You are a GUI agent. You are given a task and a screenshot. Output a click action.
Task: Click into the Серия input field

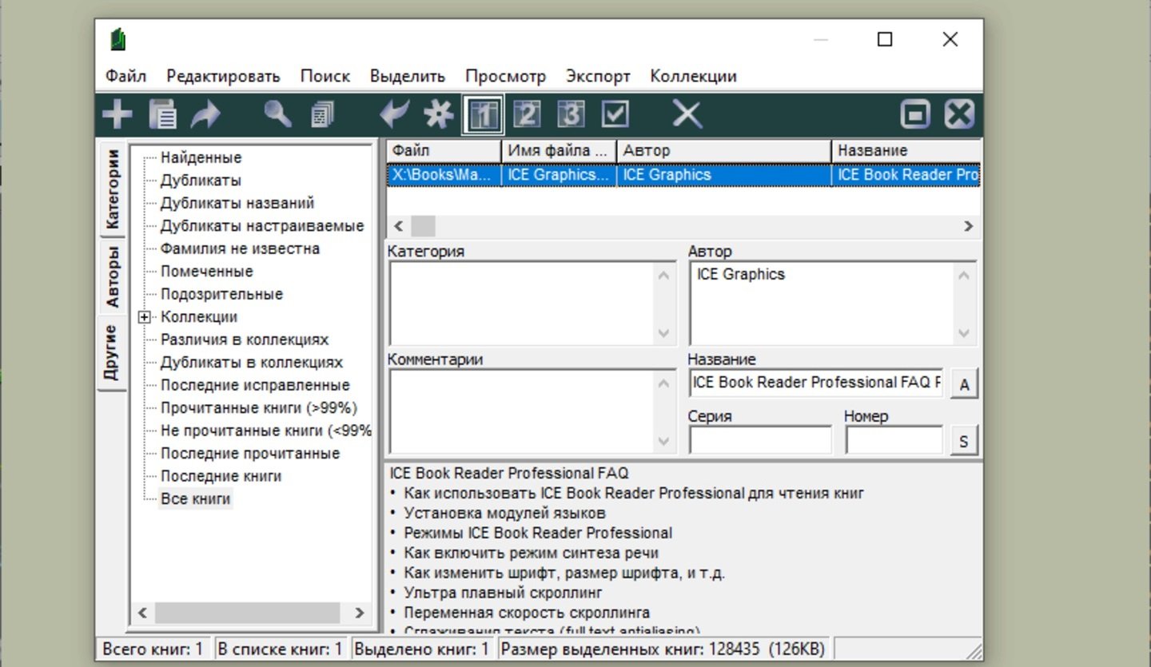pyautogui.click(x=759, y=440)
